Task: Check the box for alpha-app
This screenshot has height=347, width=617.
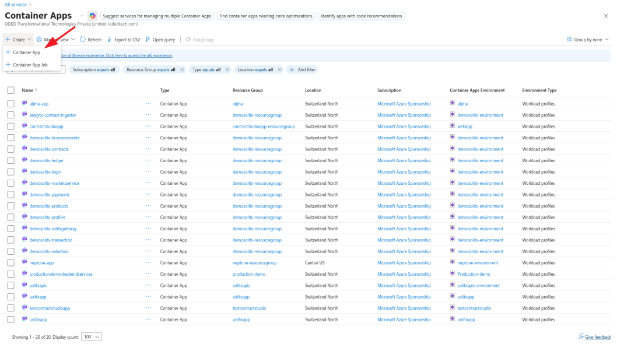Action: 10,103
